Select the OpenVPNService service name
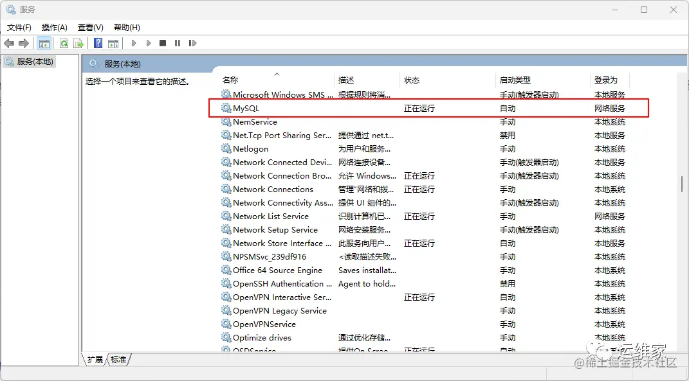689x381 pixels. click(264, 324)
